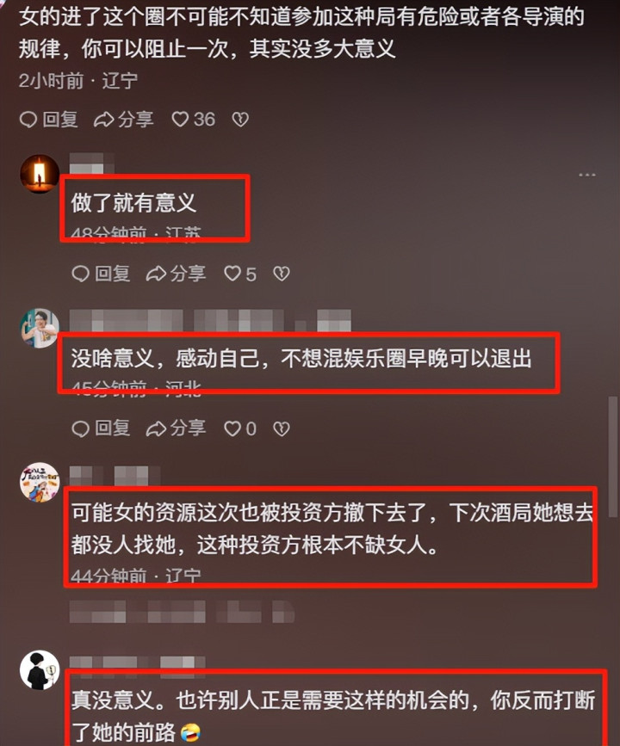The height and width of the screenshot is (746, 620).
Task: Open the '可能女的资源这次也被投资方撤下去了' comment
Action: 332,528
